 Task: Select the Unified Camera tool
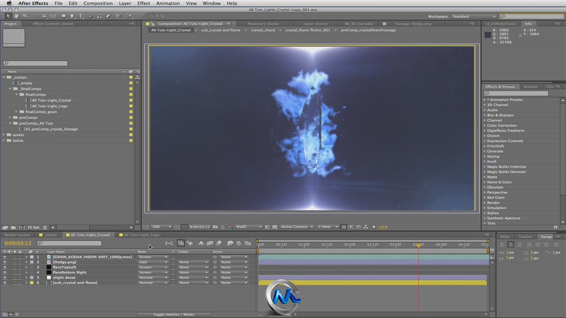[x=44, y=16]
